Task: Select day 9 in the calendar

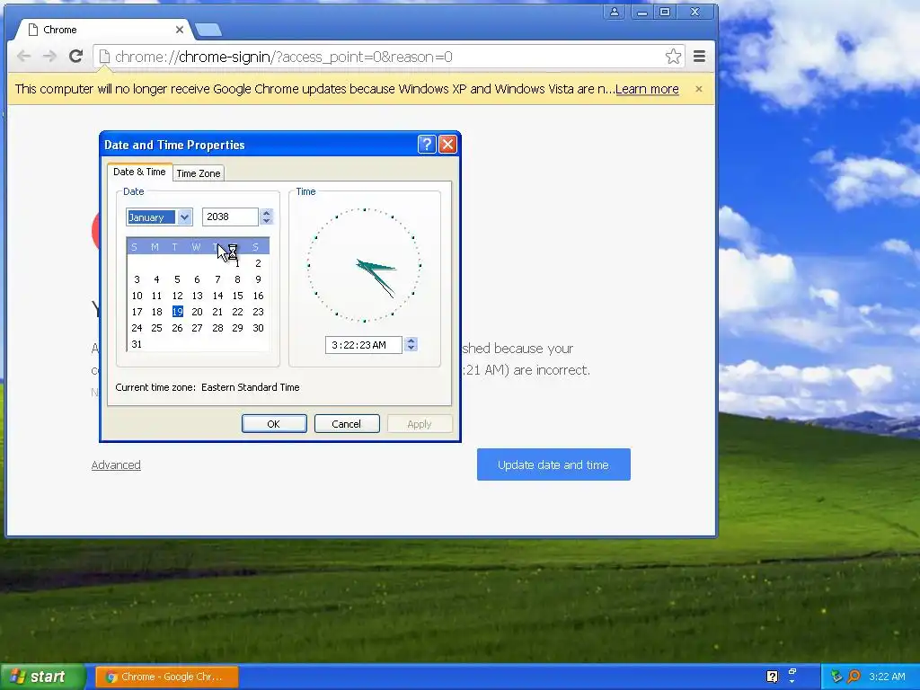Action: pyautogui.click(x=258, y=280)
